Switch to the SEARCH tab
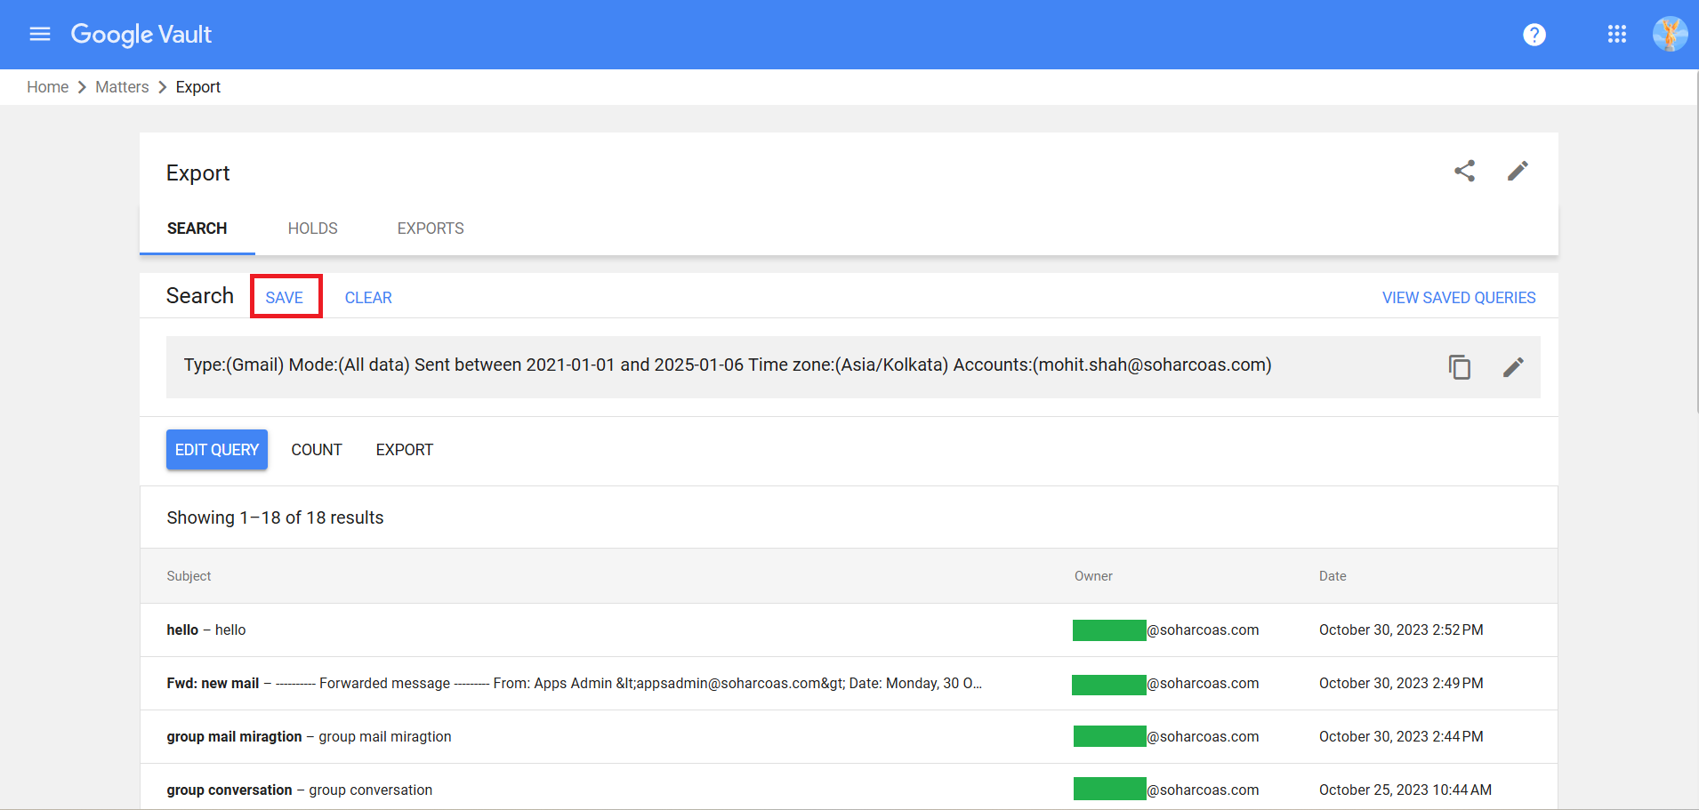Screen dimensions: 1699x810 point(197,229)
